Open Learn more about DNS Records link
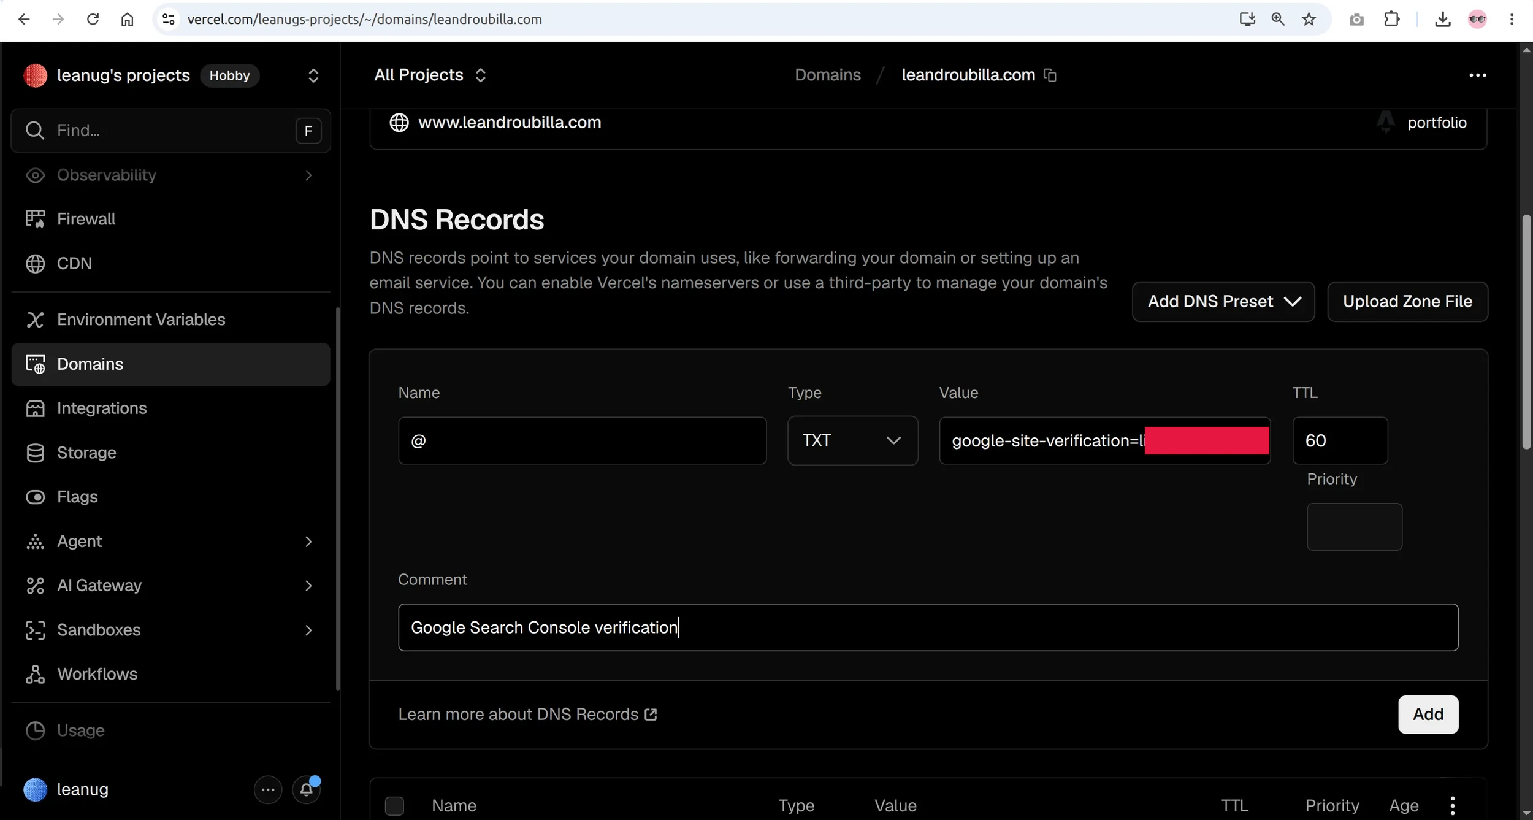Image resolution: width=1533 pixels, height=820 pixels. [x=527, y=714]
